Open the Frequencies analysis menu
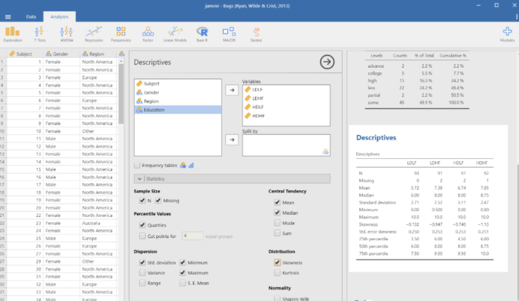This screenshot has width=519, height=301. [x=121, y=33]
